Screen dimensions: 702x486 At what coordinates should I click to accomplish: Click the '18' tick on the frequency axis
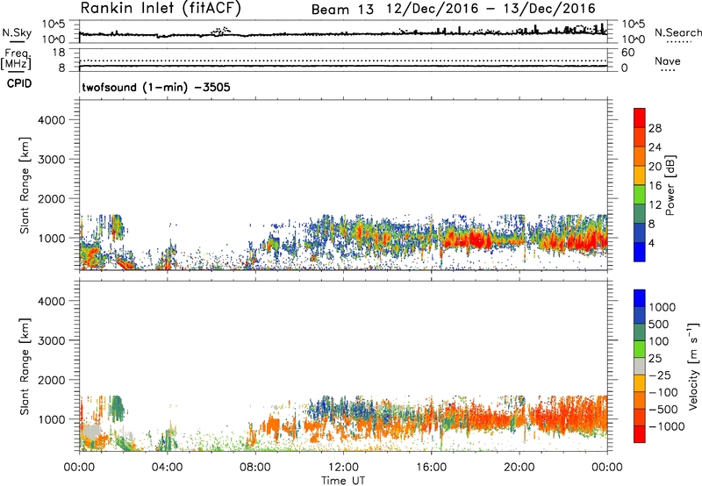59,53
